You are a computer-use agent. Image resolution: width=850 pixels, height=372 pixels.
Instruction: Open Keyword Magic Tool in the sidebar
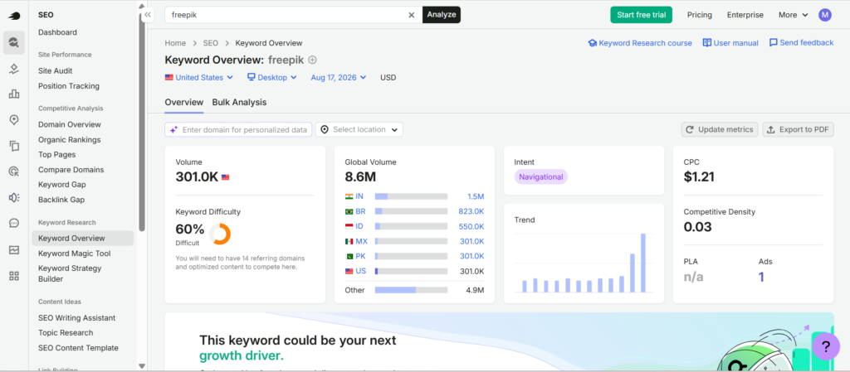coord(74,254)
